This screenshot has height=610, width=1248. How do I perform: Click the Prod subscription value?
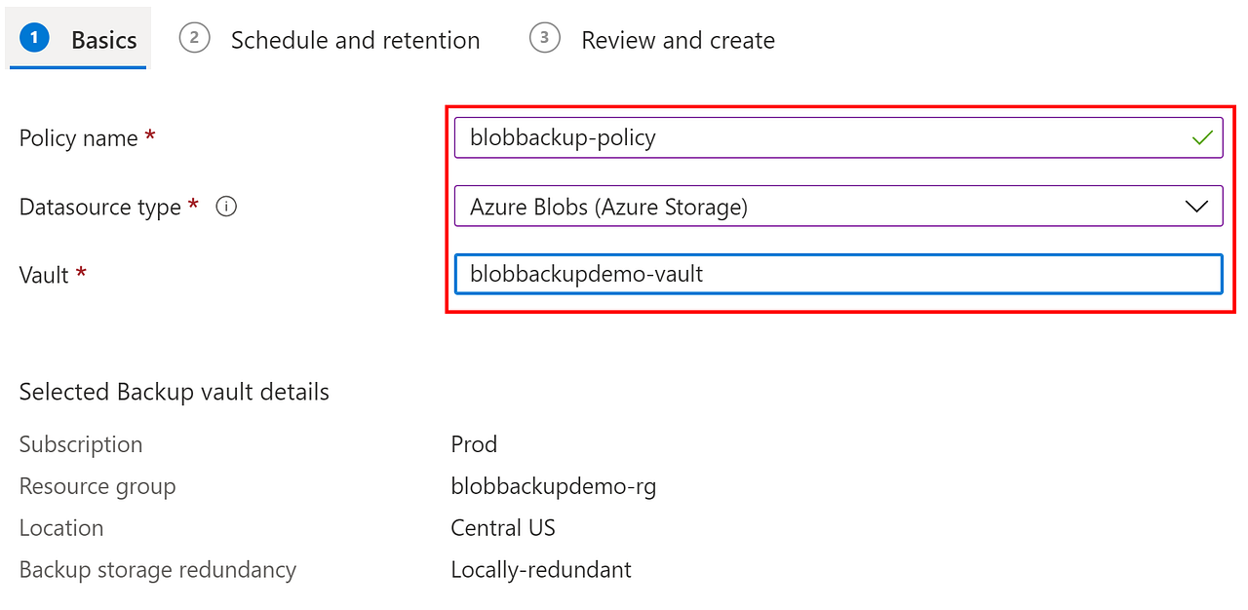pos(474,444)
